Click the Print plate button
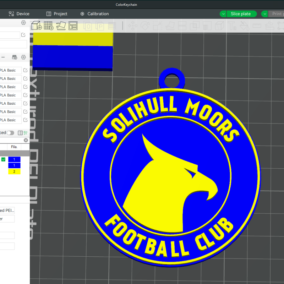Screen dimensions: 284x284 276,14
